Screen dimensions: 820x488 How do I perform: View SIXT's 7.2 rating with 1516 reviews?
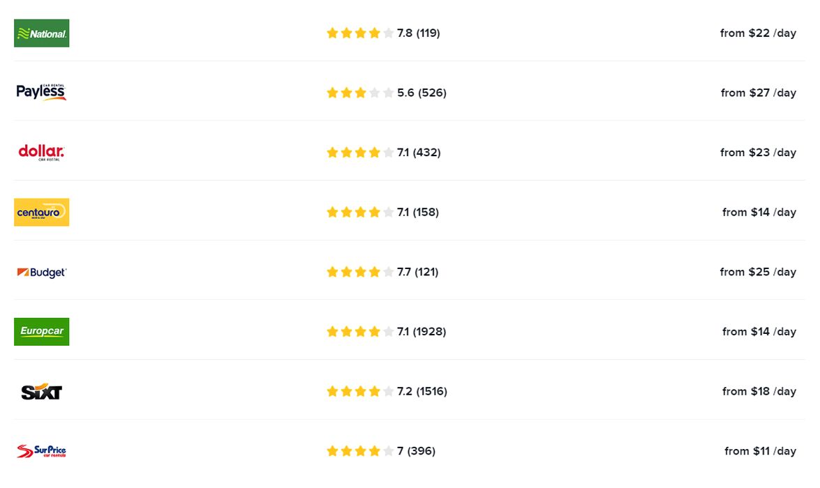pos(422,392)
